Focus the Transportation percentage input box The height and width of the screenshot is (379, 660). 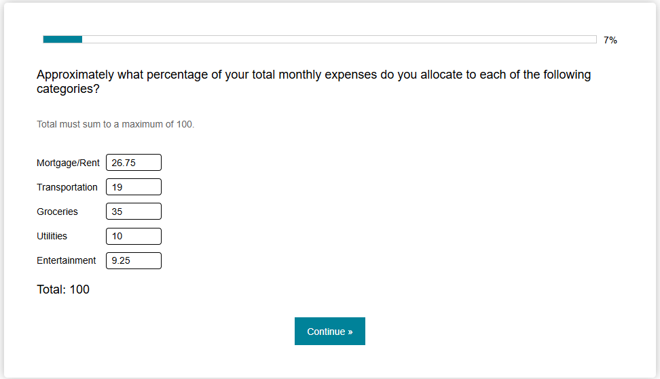coord(134,187)
